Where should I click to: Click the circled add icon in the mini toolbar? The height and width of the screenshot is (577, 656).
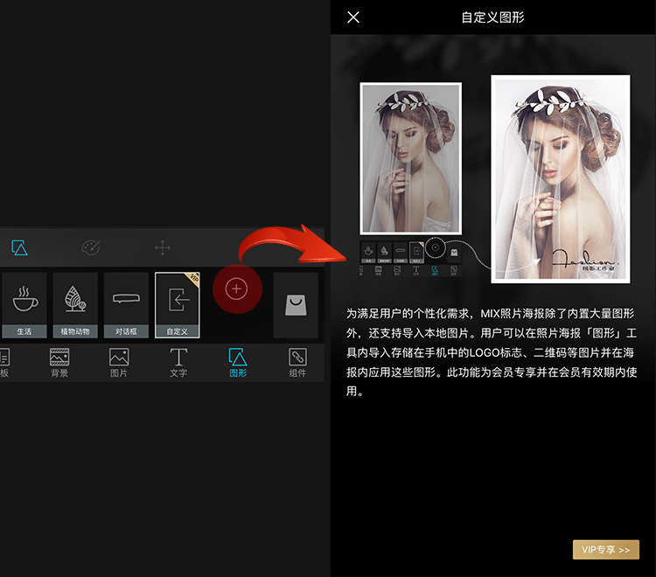[x=436, y=247]
